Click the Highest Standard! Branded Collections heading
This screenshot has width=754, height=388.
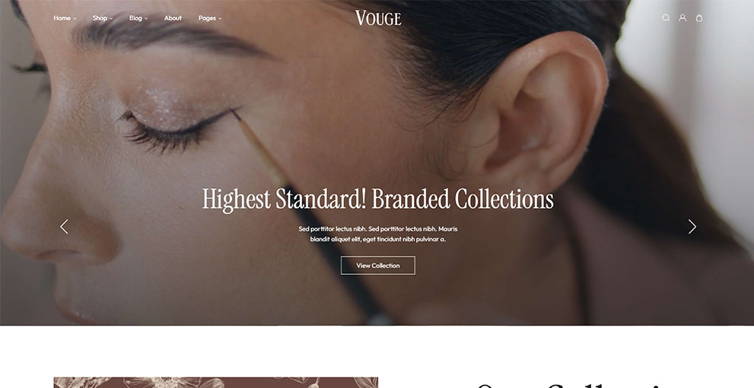coord(377,199)
